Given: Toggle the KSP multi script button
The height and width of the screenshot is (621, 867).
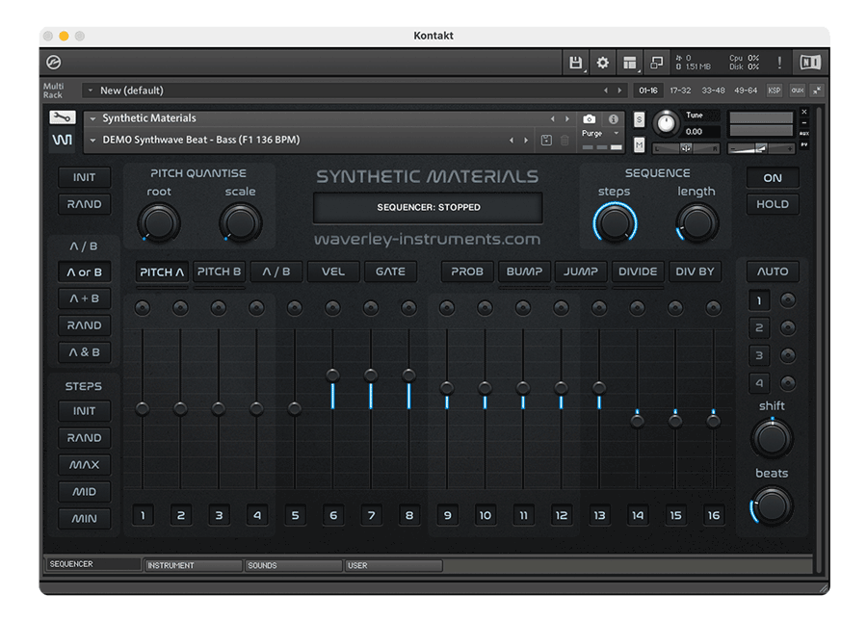Looking at the screenshot, I should (775, 91).
